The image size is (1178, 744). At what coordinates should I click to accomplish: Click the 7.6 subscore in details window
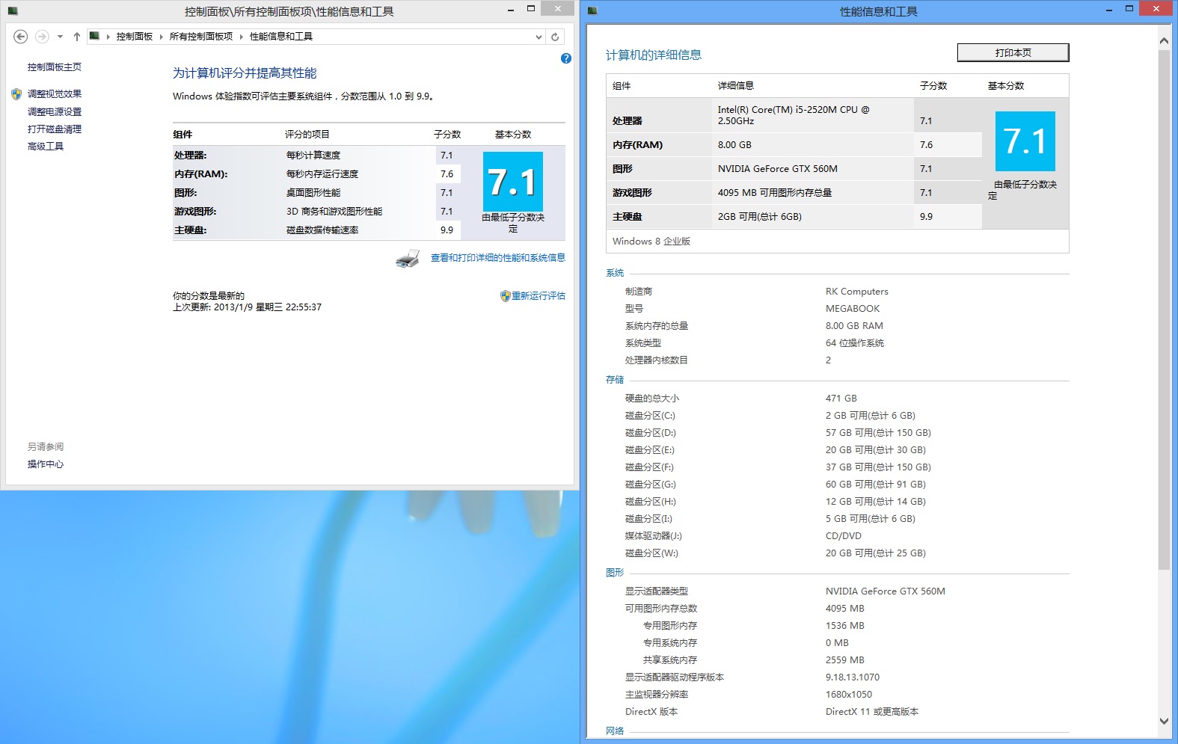[x=927, y=145]
